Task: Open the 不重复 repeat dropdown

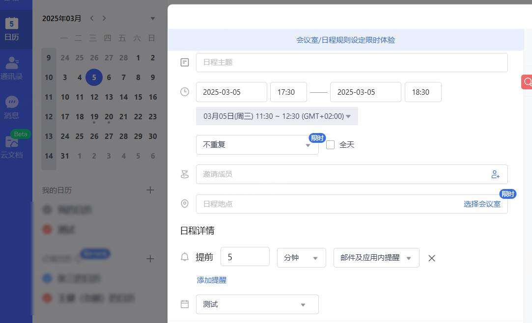Action: tap(257, 145)
